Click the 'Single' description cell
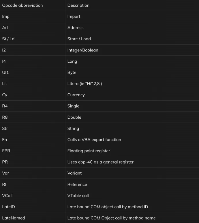This screenshot has height=223, width=199. (132, 106)
